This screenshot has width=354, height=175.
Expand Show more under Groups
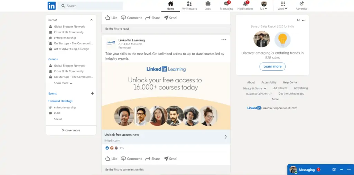tap(63, 83)
